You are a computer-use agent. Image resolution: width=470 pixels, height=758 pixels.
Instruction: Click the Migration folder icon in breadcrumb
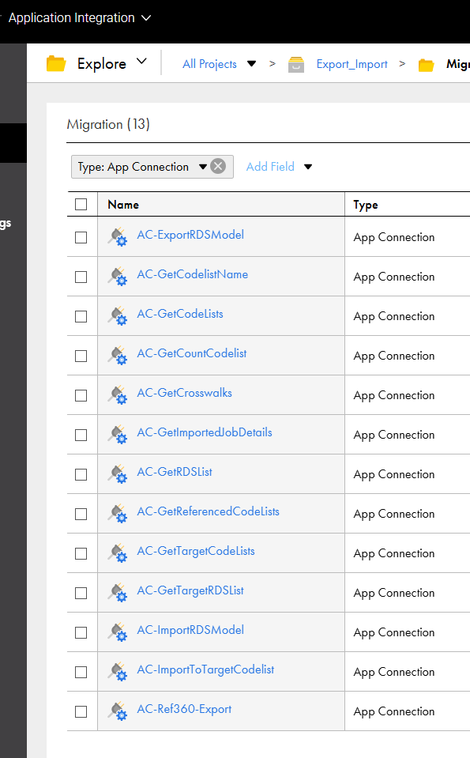426,65
